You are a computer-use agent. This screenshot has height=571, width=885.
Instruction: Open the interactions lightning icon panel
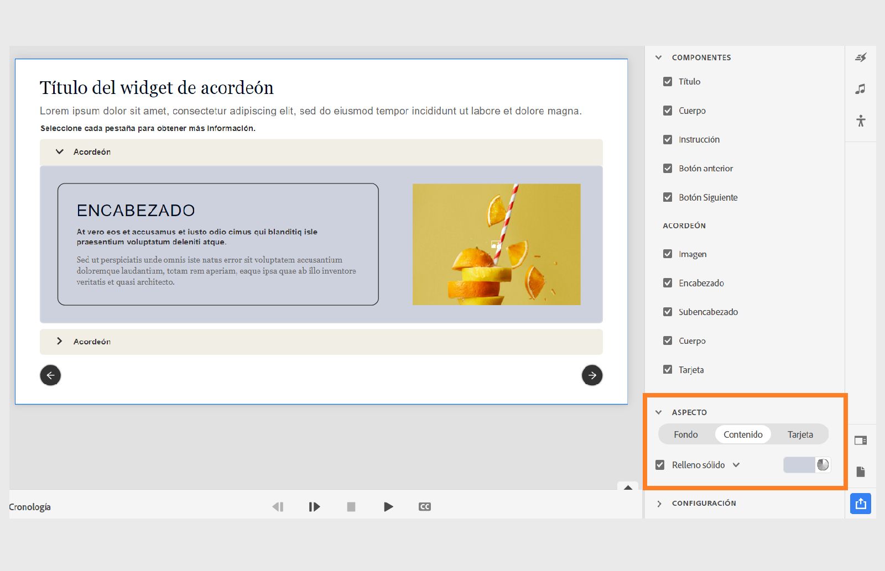[x=861, y=57]
